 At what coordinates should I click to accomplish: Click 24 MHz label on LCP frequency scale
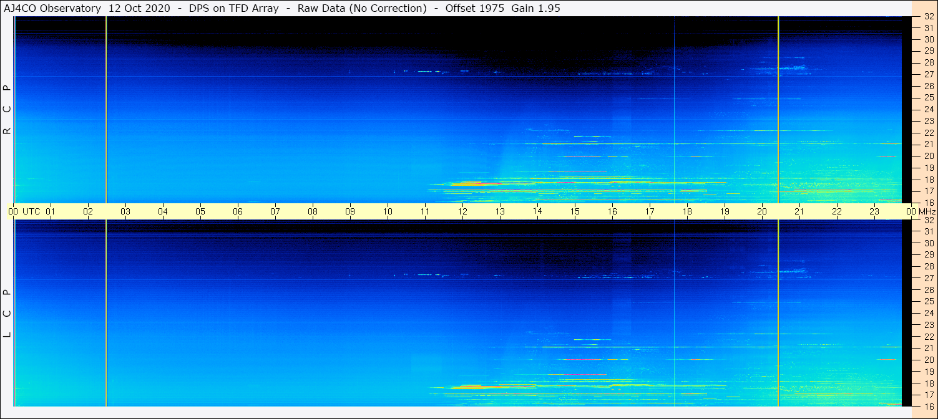(928, 313)
